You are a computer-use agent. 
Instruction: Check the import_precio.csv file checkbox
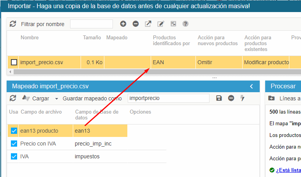pos(14,62)
